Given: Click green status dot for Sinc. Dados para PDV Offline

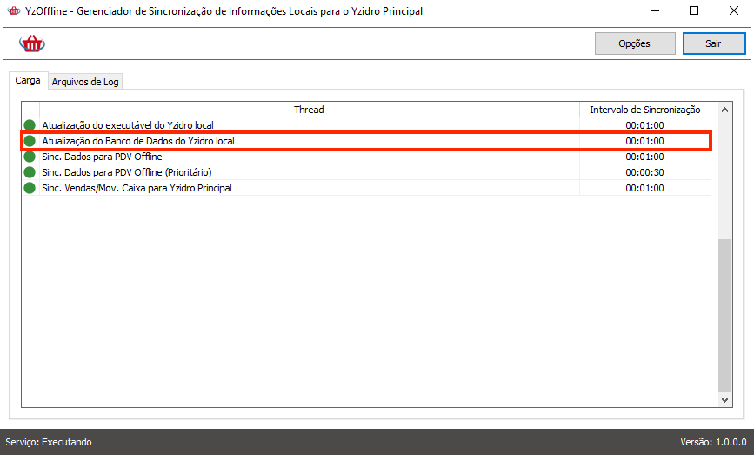Looking at the screenshot, I should (x=30, y=157).
